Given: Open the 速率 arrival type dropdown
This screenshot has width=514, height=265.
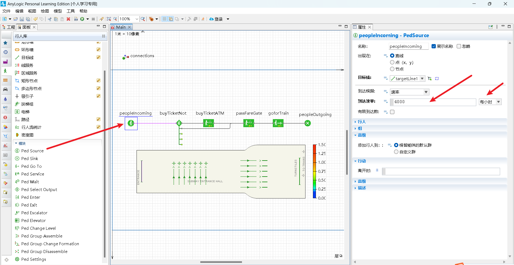Looking at the screenshot, I should [426, 92].
